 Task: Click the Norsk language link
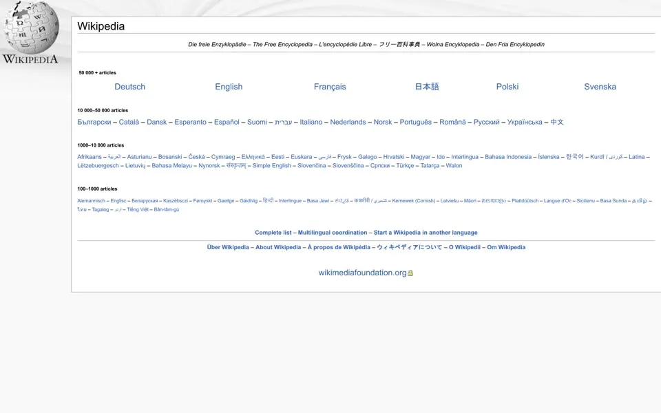coord(382,123)
